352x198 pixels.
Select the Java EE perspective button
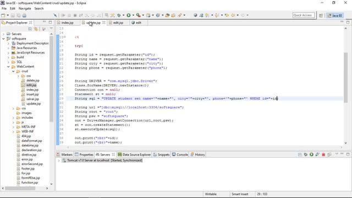(335, 15)
